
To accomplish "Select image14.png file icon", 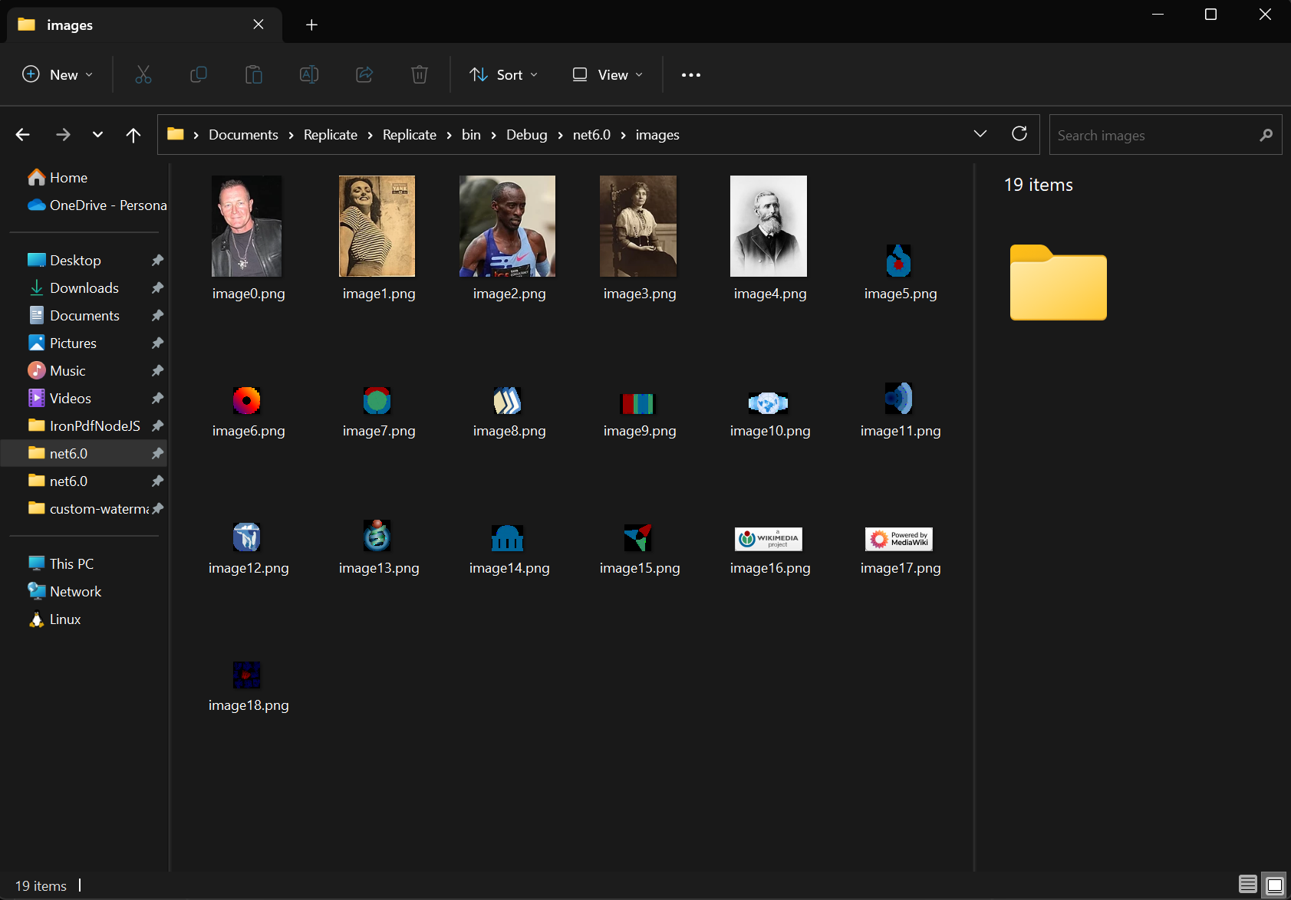I will 508,538.
